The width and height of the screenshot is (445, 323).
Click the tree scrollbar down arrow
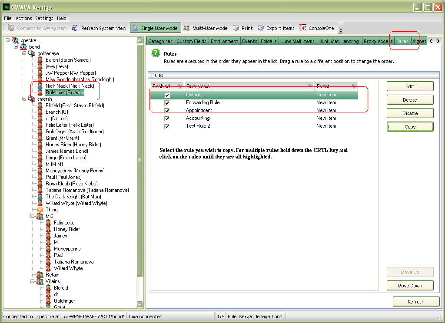tap(139, 305)
